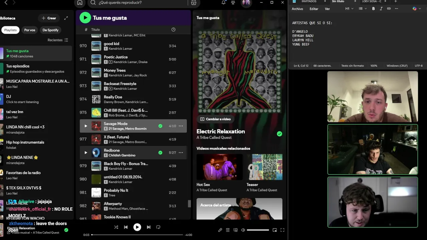Play the Tus me gusta playlist green button
Viewport: 427px width, 240px height.
(85, 18)
